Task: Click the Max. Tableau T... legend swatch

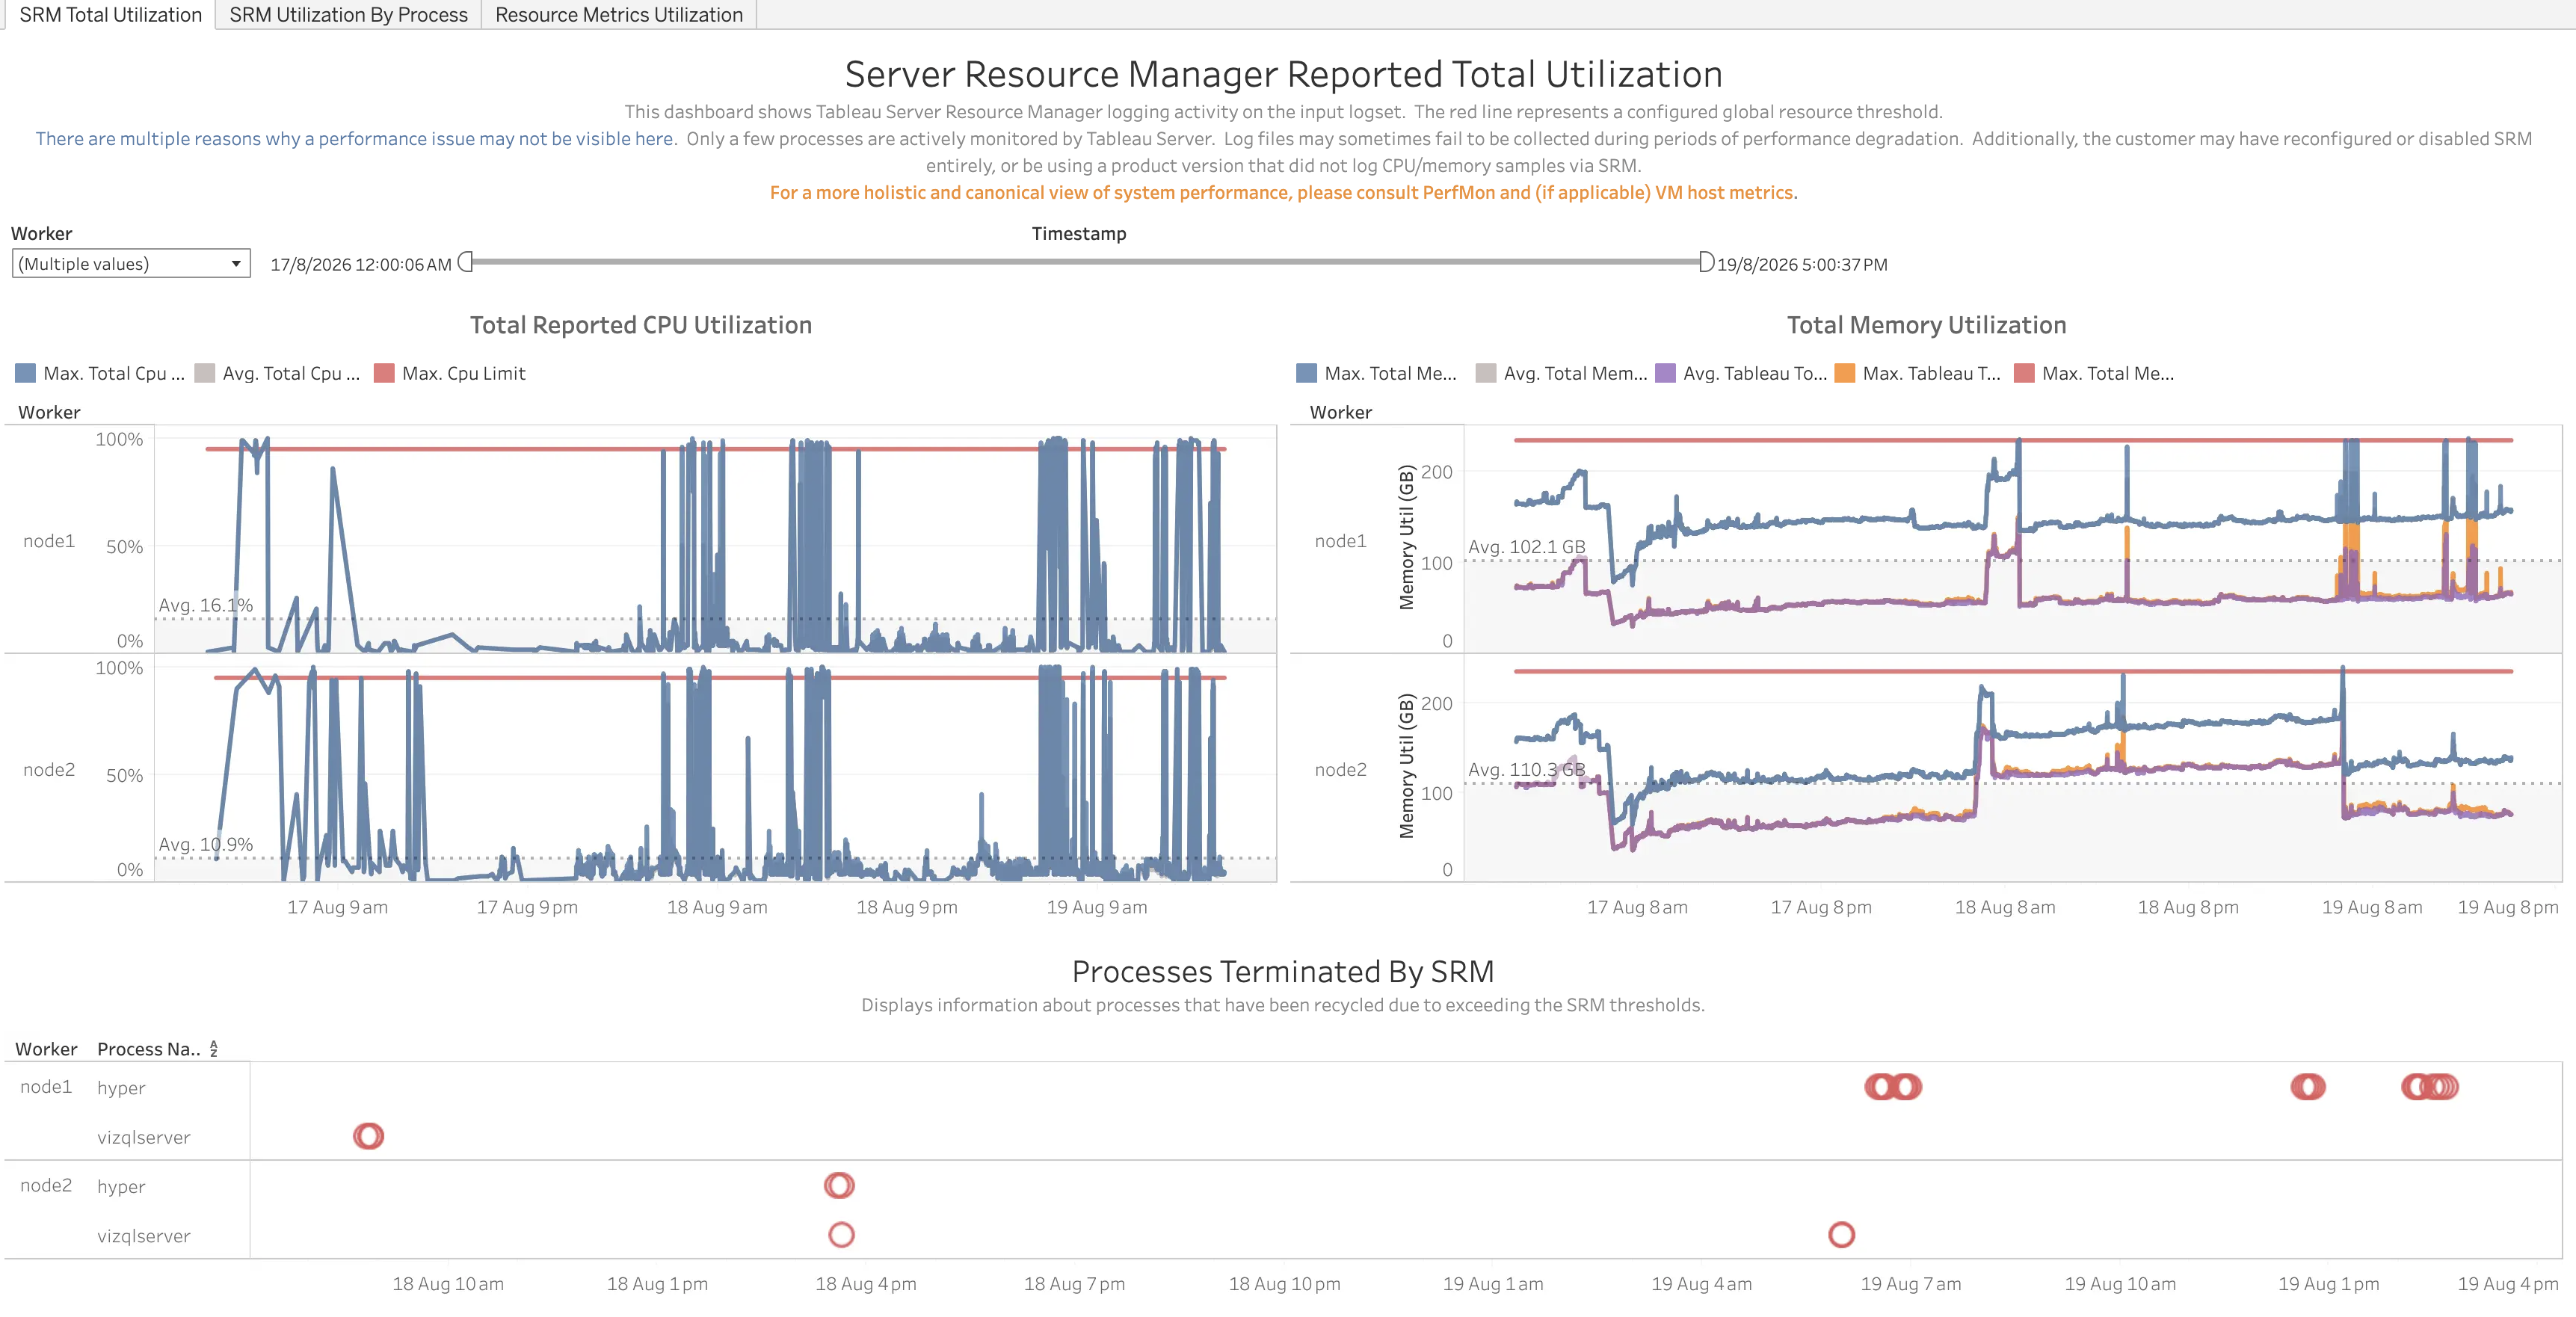Action: [1845, 373]
